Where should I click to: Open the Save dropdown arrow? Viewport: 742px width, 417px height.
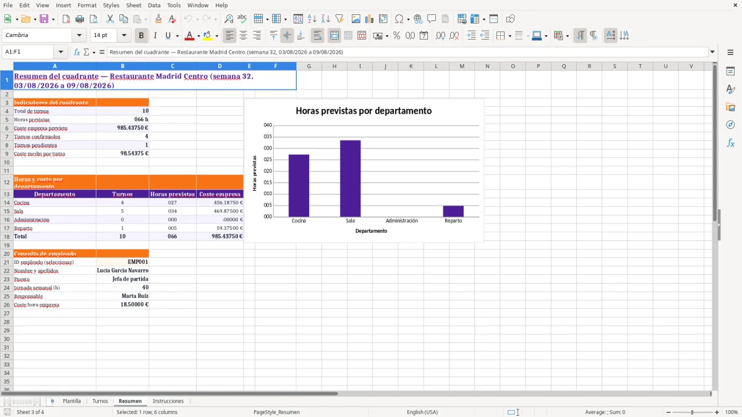pos(53,19)
